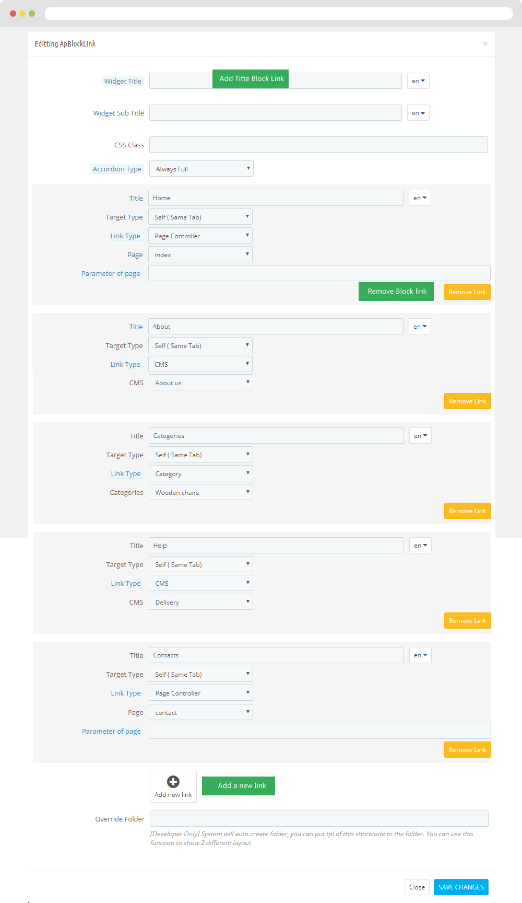Click the Title field containing 'Help'
Image resolution: width=522 pixels, height=903 pixels.
(276, 546)
